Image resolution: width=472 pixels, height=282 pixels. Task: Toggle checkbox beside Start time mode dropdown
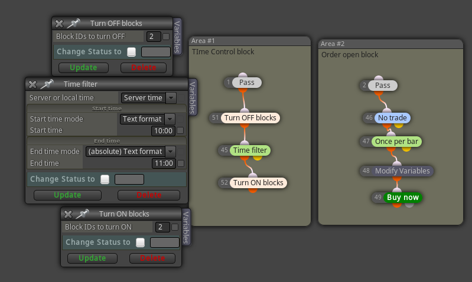click(x=180, y=119)
